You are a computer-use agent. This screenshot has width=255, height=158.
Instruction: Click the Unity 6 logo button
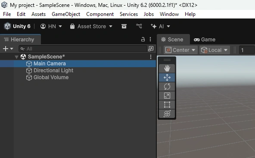pos(17,26)
